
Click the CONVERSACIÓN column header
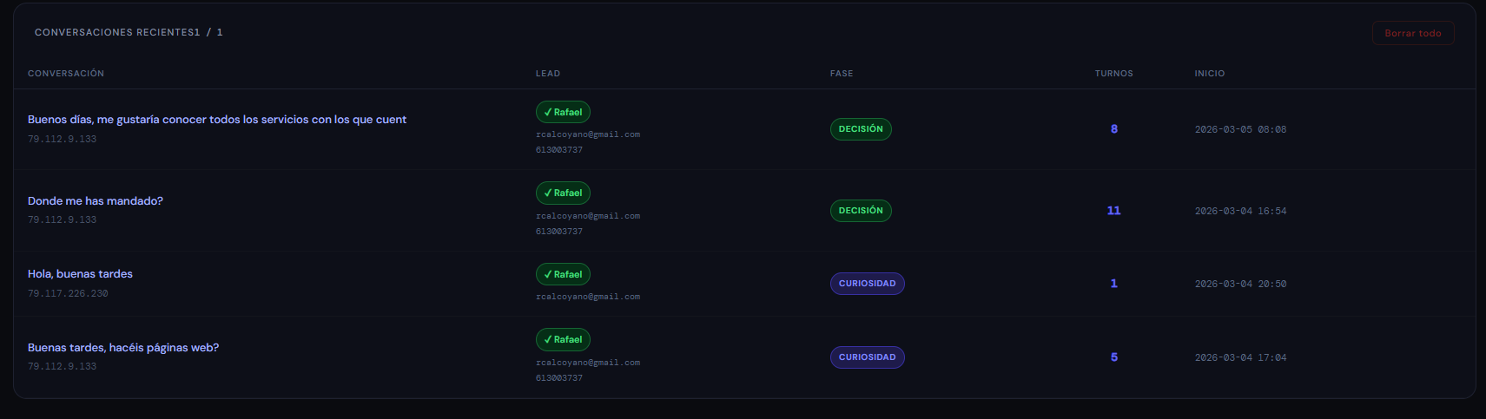[66, 74]
